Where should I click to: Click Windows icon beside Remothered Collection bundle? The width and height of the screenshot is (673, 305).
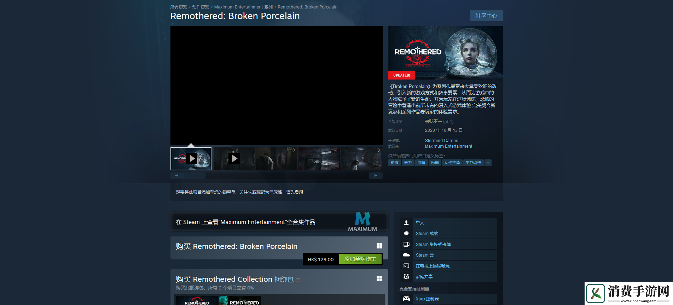pyautogui.click(x=379, y=279)
